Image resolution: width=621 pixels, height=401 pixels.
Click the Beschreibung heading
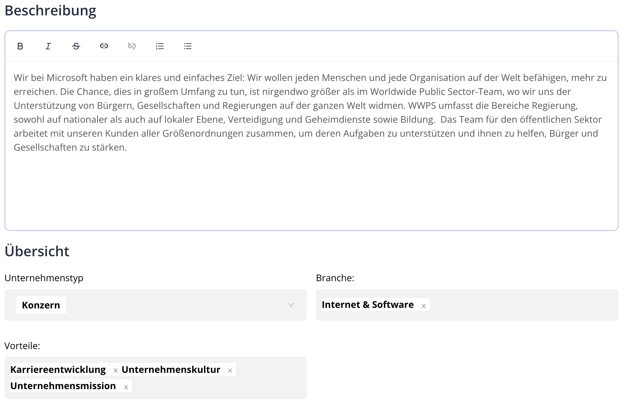tap(50, 10)
